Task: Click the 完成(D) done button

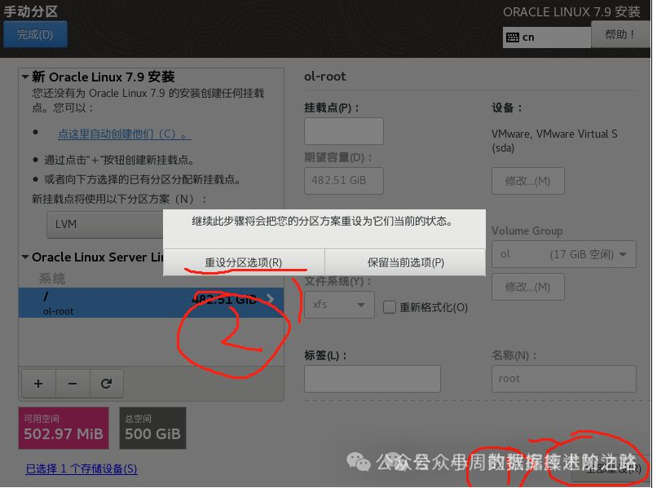Action: (x=35, y=34)
